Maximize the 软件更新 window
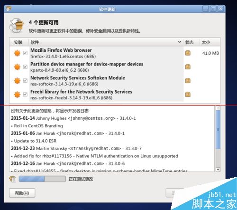Viewport: 237px width, 210px height. tap(213, 9)
